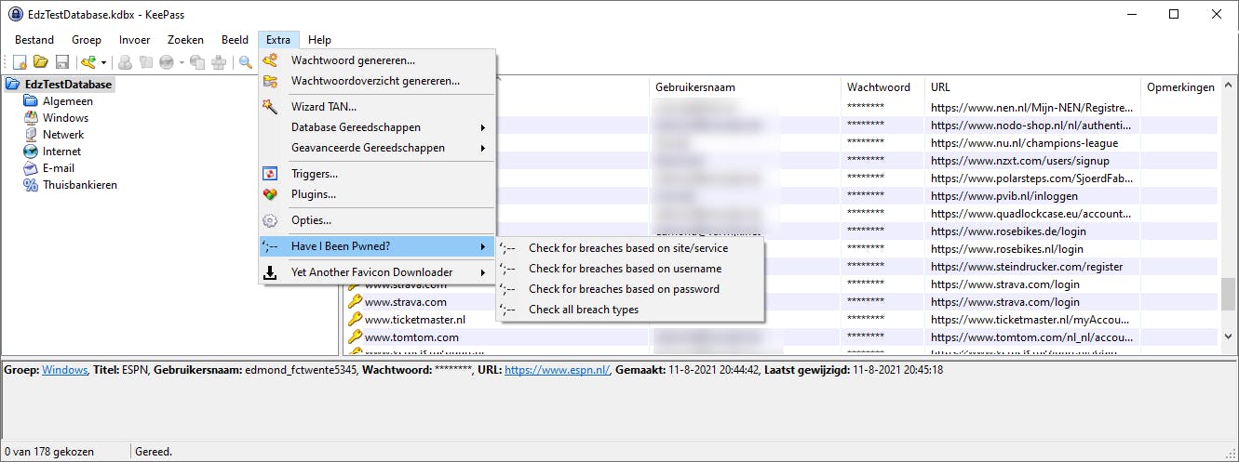Click the Open URL globe toolbar icon
The image size is (1239, 462).
click(x=166, y=62)
